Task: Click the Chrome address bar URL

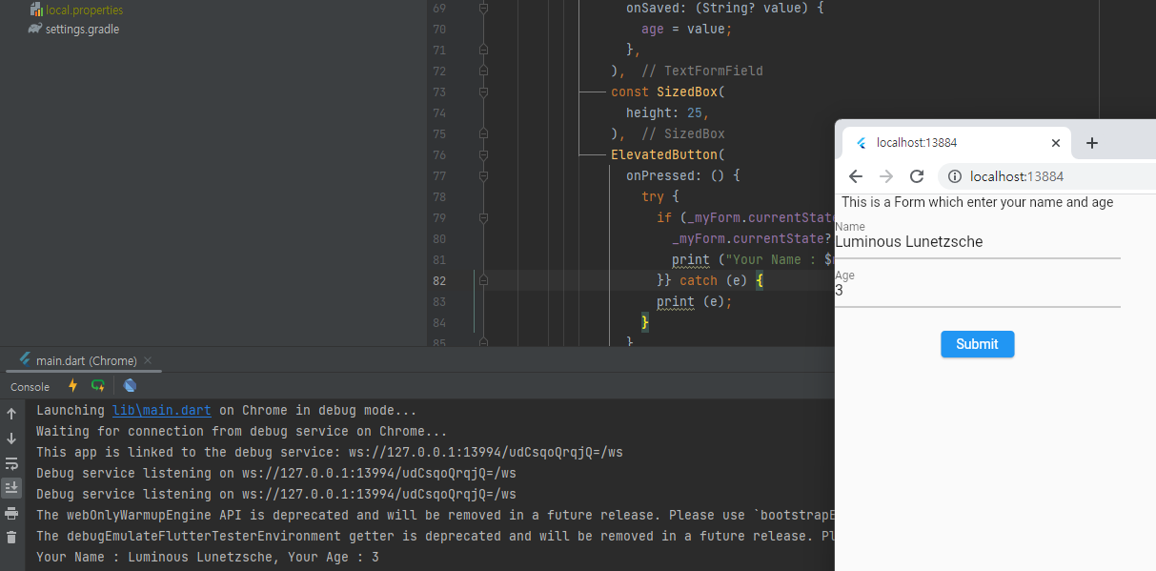Action: click(x=1017, y=176)
